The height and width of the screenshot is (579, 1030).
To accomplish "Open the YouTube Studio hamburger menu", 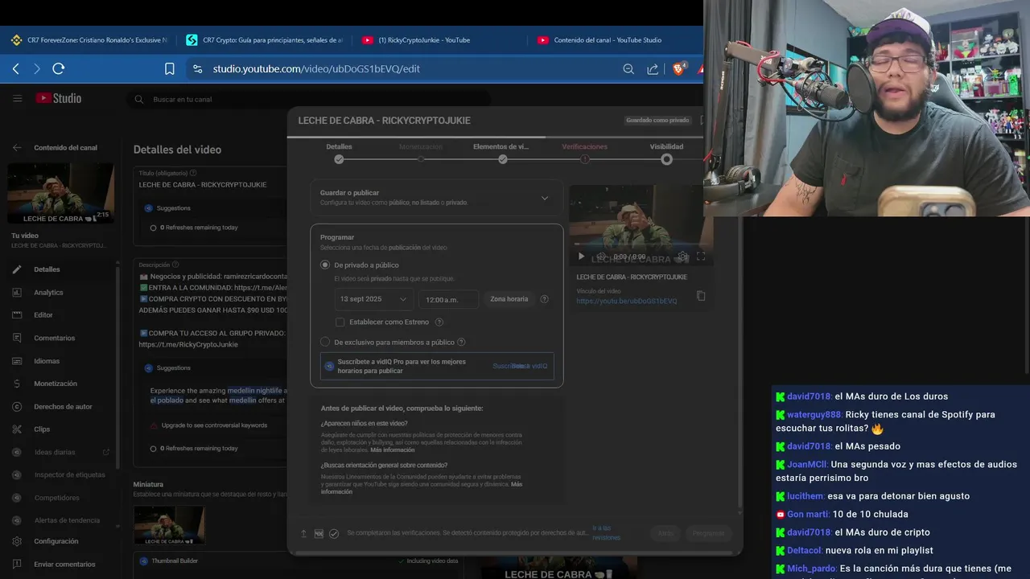I will tap(17, 98).
